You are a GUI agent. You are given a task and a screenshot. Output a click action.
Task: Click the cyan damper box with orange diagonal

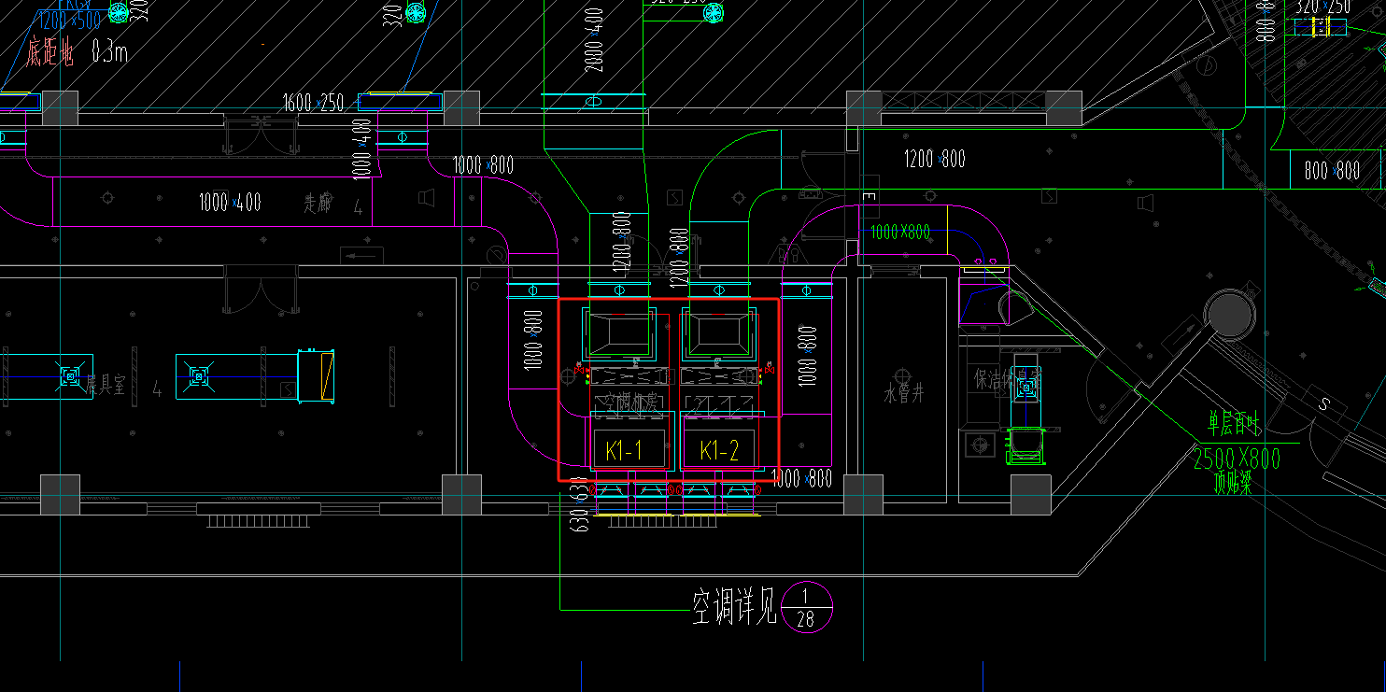(317, 376)
